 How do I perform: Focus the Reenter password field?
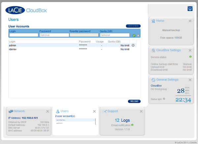point(84,35)
